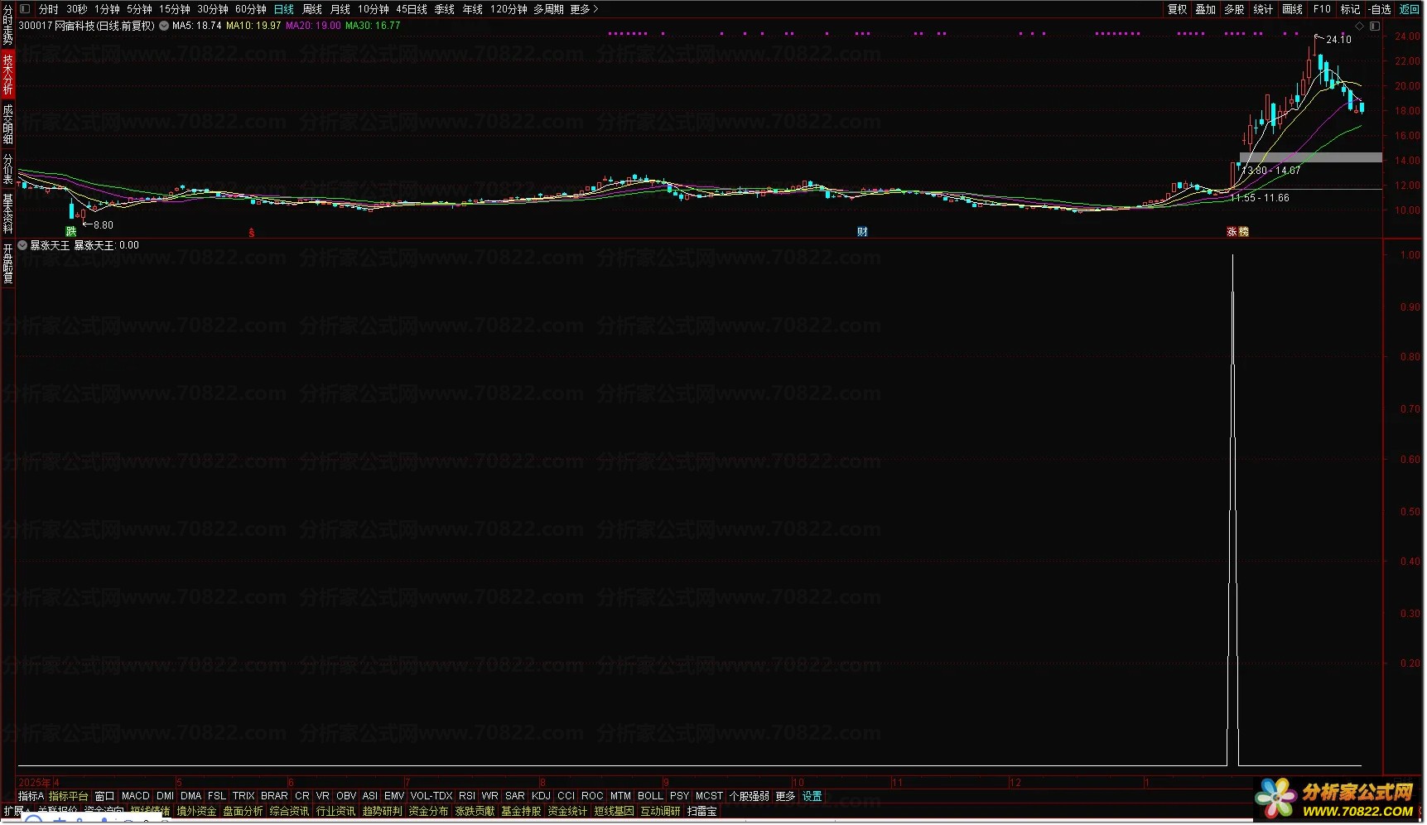Viewport: 1427px width, 825px height.
Task: Open the 扫雷宝 tab
Action: tap(701, 812)
